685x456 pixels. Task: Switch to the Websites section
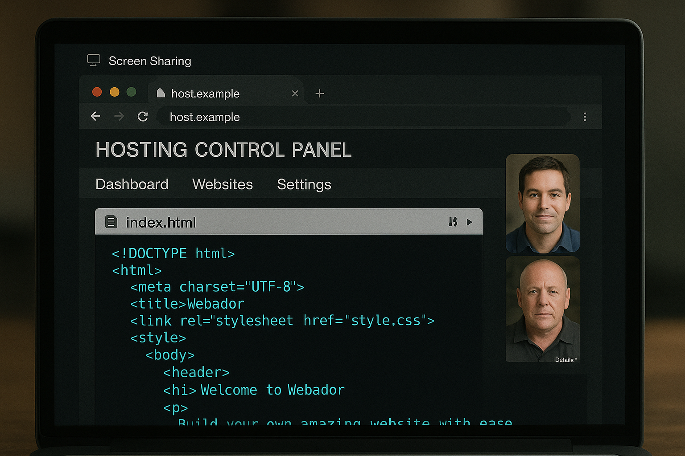tap(223, 184)
